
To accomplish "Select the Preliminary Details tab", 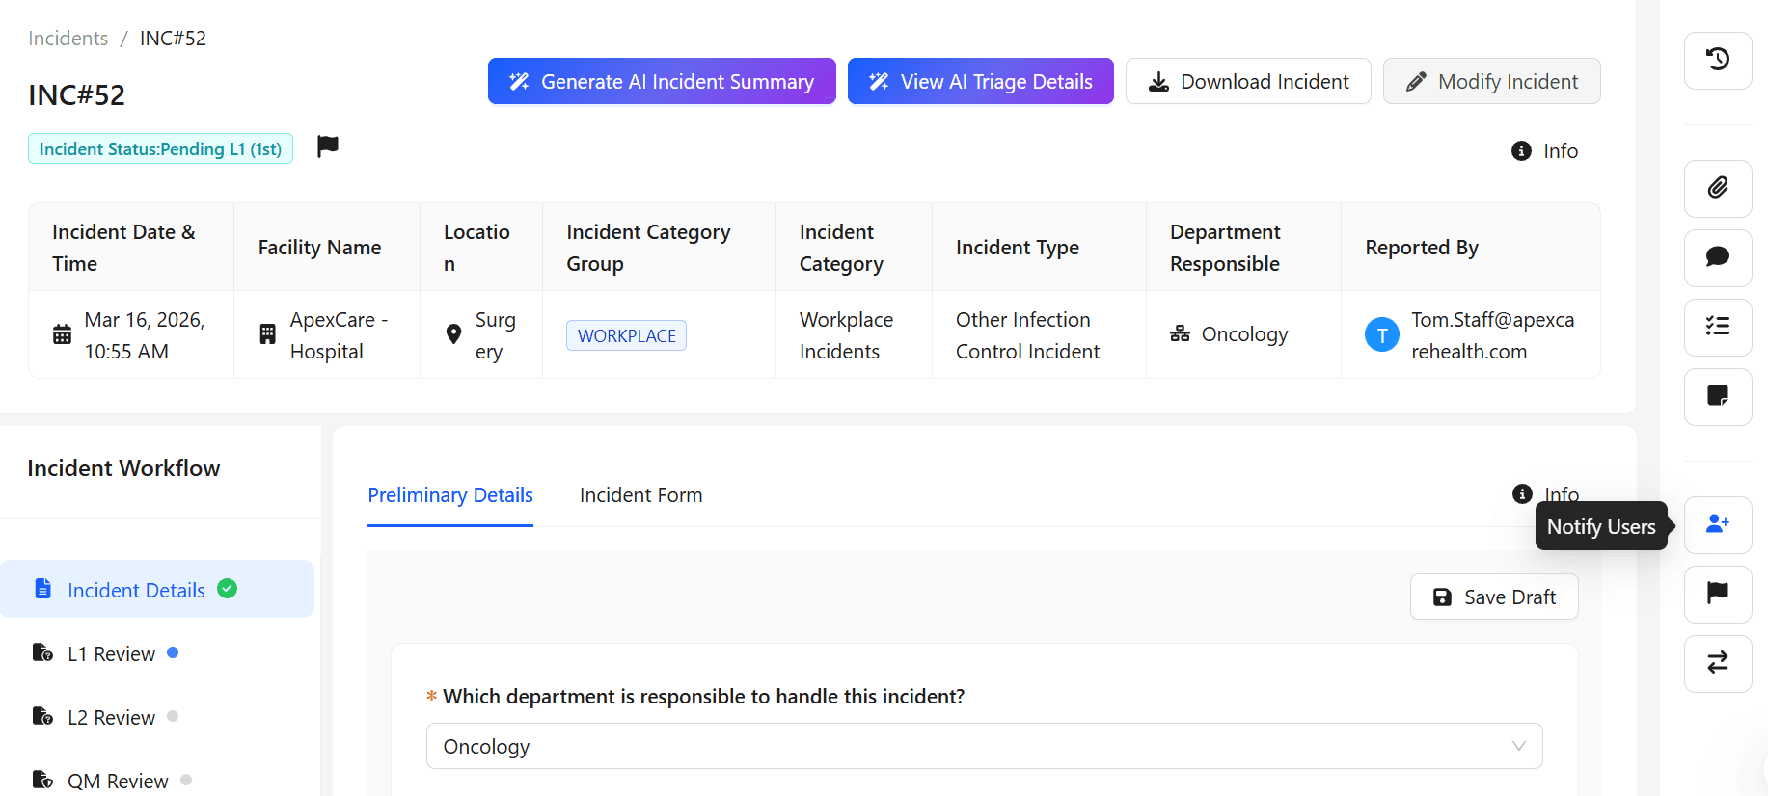I will tap(449, 495).
